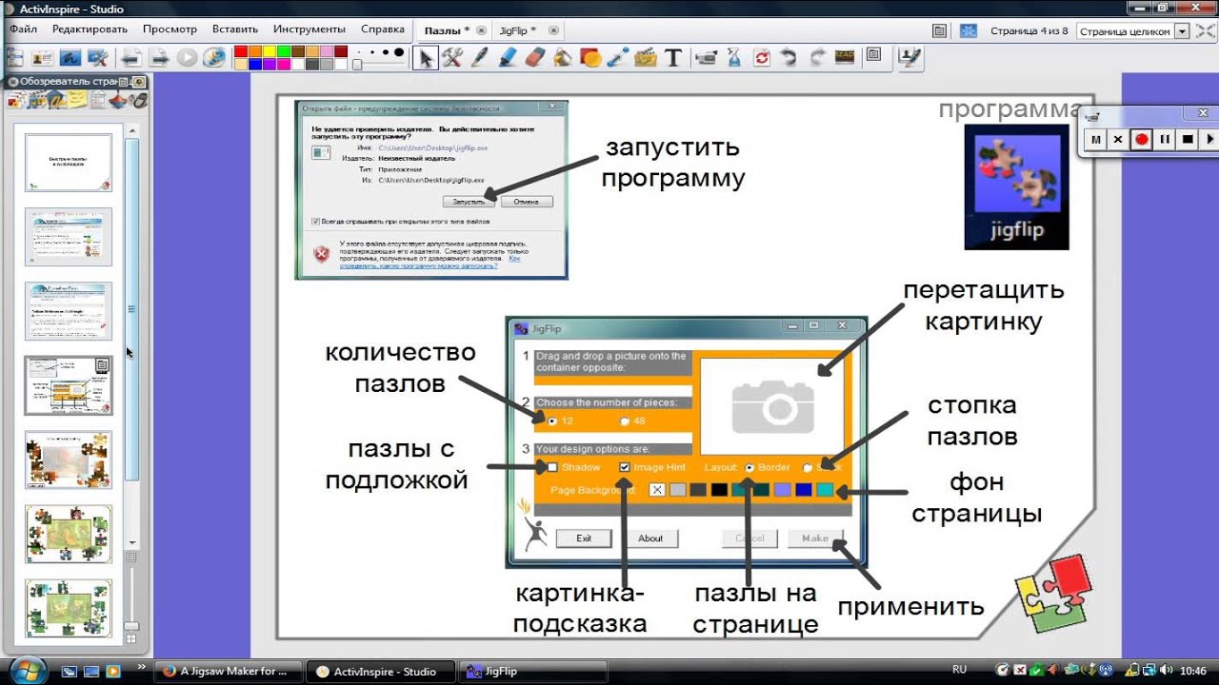
Task: Open the fifth page puzzle thumbnail
Action: (x=69, y=460)
